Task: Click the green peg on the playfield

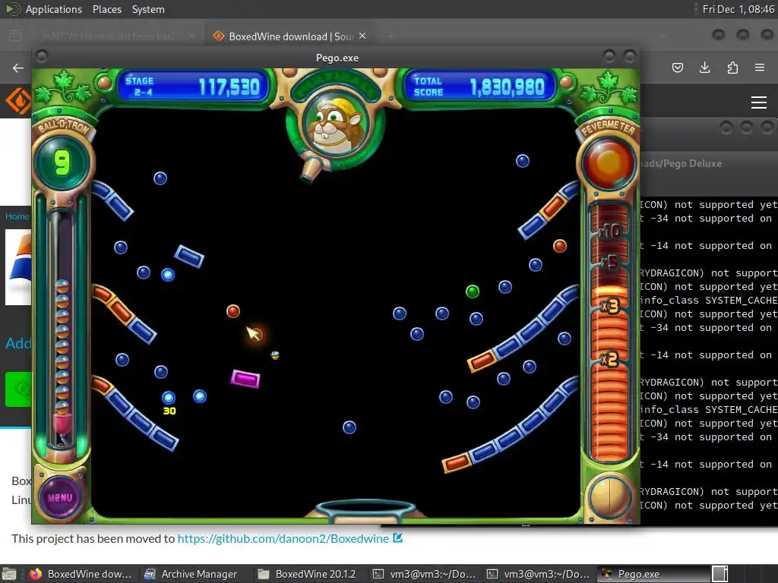Action: tap(473, 291)
